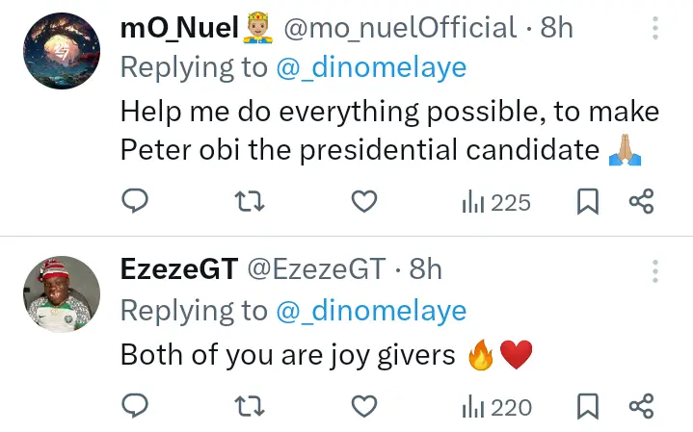The height and width of the screenshot is (432, 693).
Task: Reply to mO_Nuel's tweet
Action: click(136, 202)
